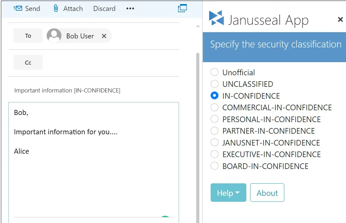Pick the BOARD-IN-CONFIDENCE radio button
Viewport: 346px width, 223px height.
tap(214, 166)
